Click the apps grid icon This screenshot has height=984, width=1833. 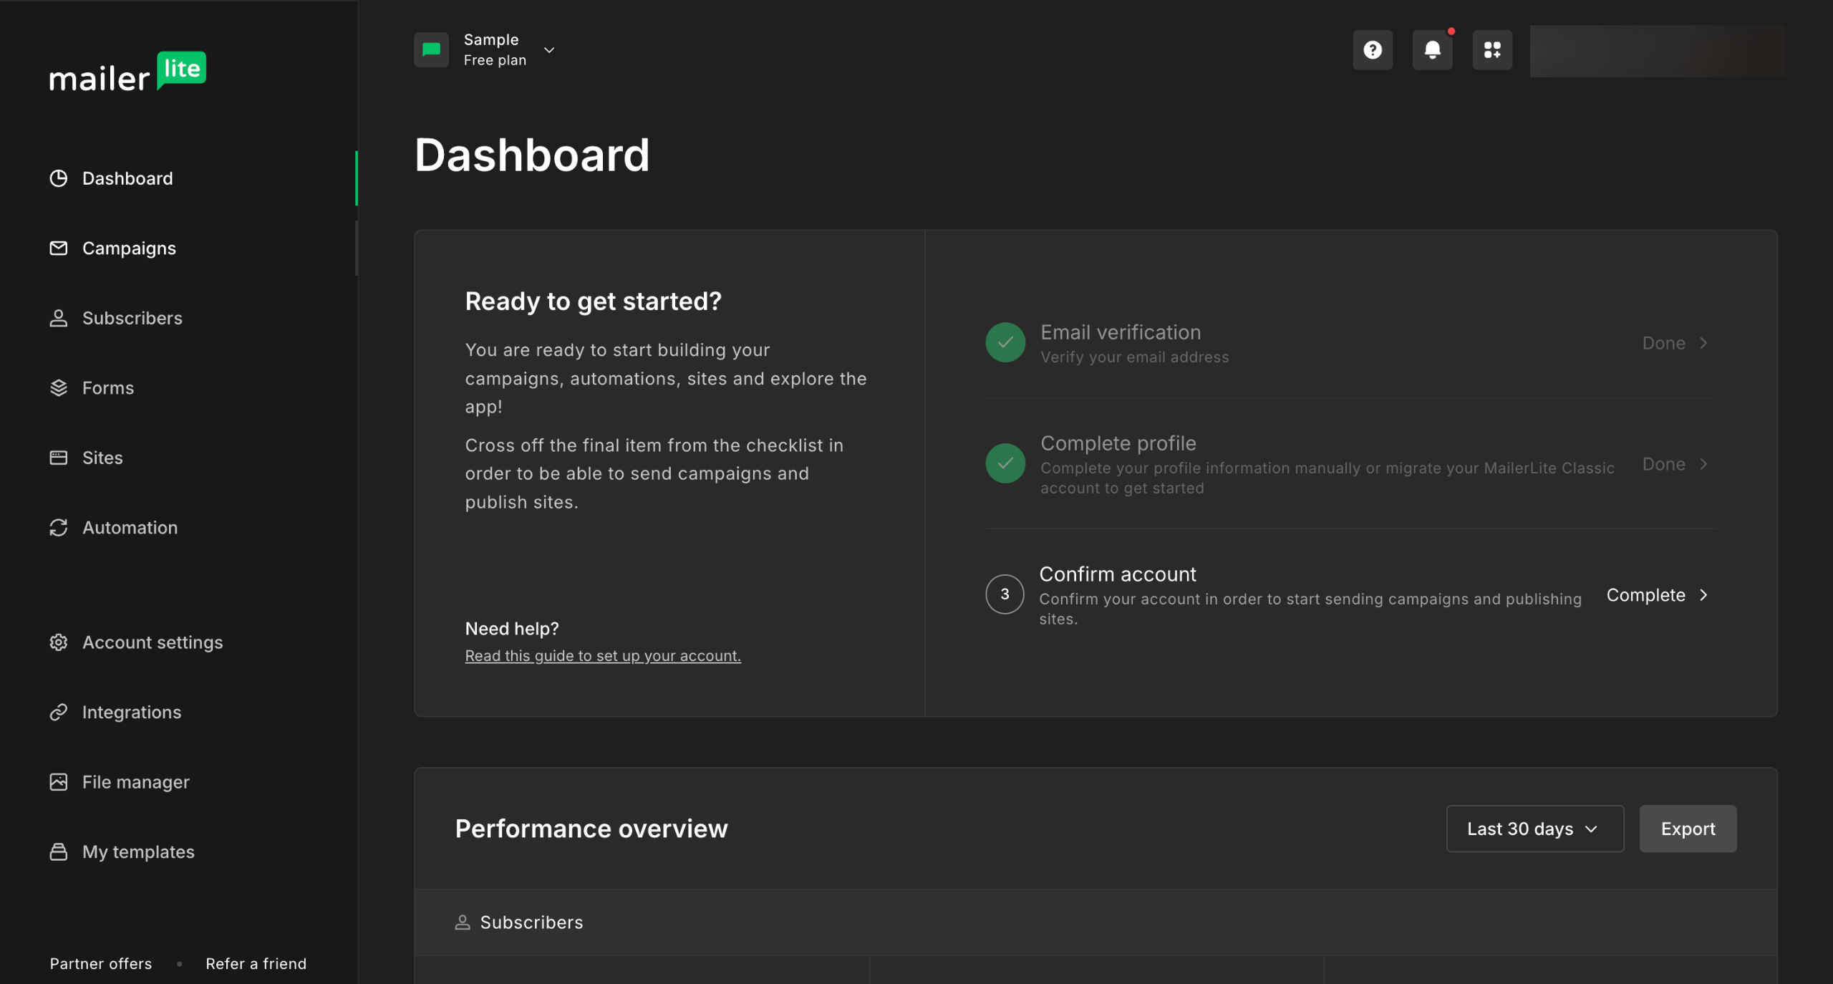click(x=1492, y=50)
